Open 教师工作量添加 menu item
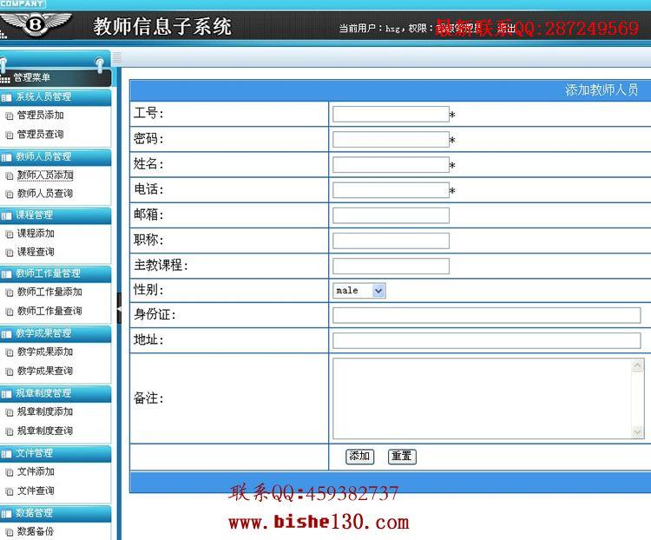Viewport: 651px width, 540px height. coord(49,292)
